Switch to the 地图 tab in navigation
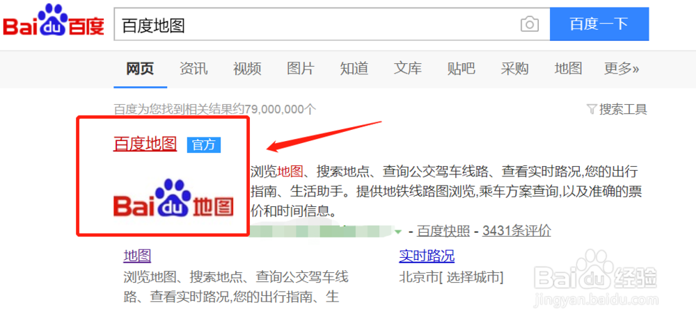This screenshot has width=696, height=323. pyautogui.click(x=568, y=68)
